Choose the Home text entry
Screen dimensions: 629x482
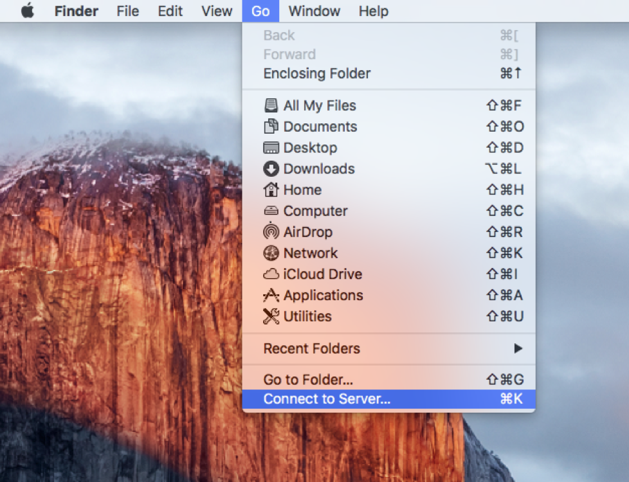(302, 190)
